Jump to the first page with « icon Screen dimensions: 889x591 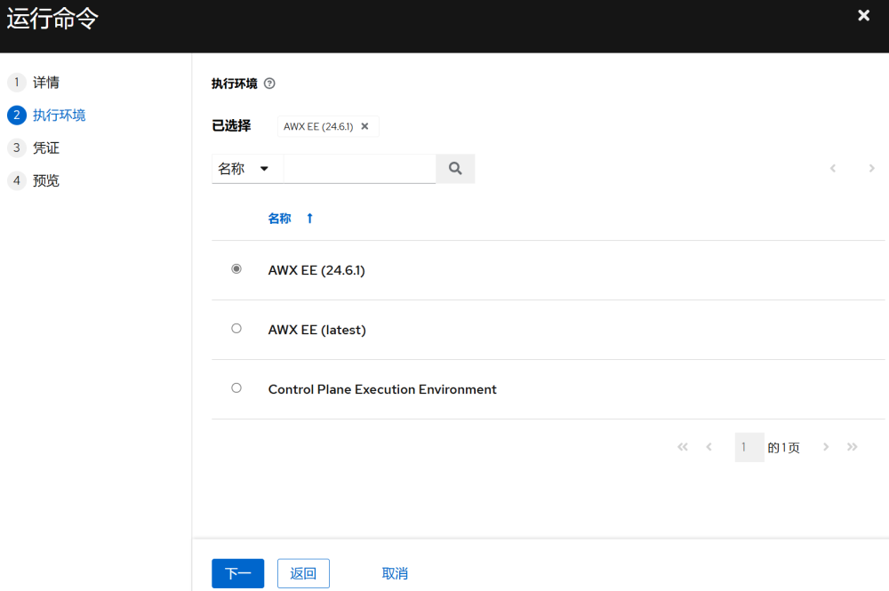683,447
